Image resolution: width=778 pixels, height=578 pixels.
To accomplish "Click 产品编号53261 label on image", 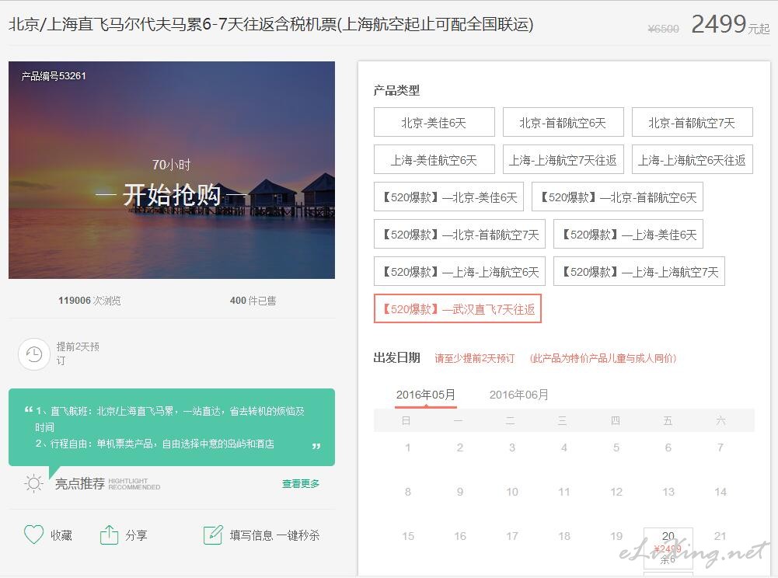I will 54,76.
